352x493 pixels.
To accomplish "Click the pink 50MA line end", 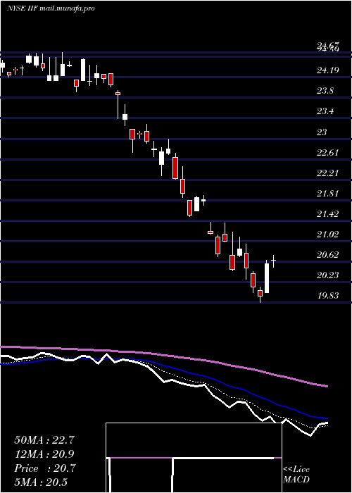I will point(326,386).
